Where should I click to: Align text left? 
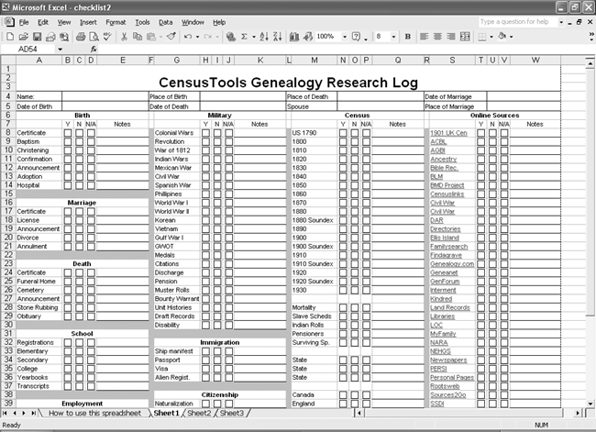point(425,37)
